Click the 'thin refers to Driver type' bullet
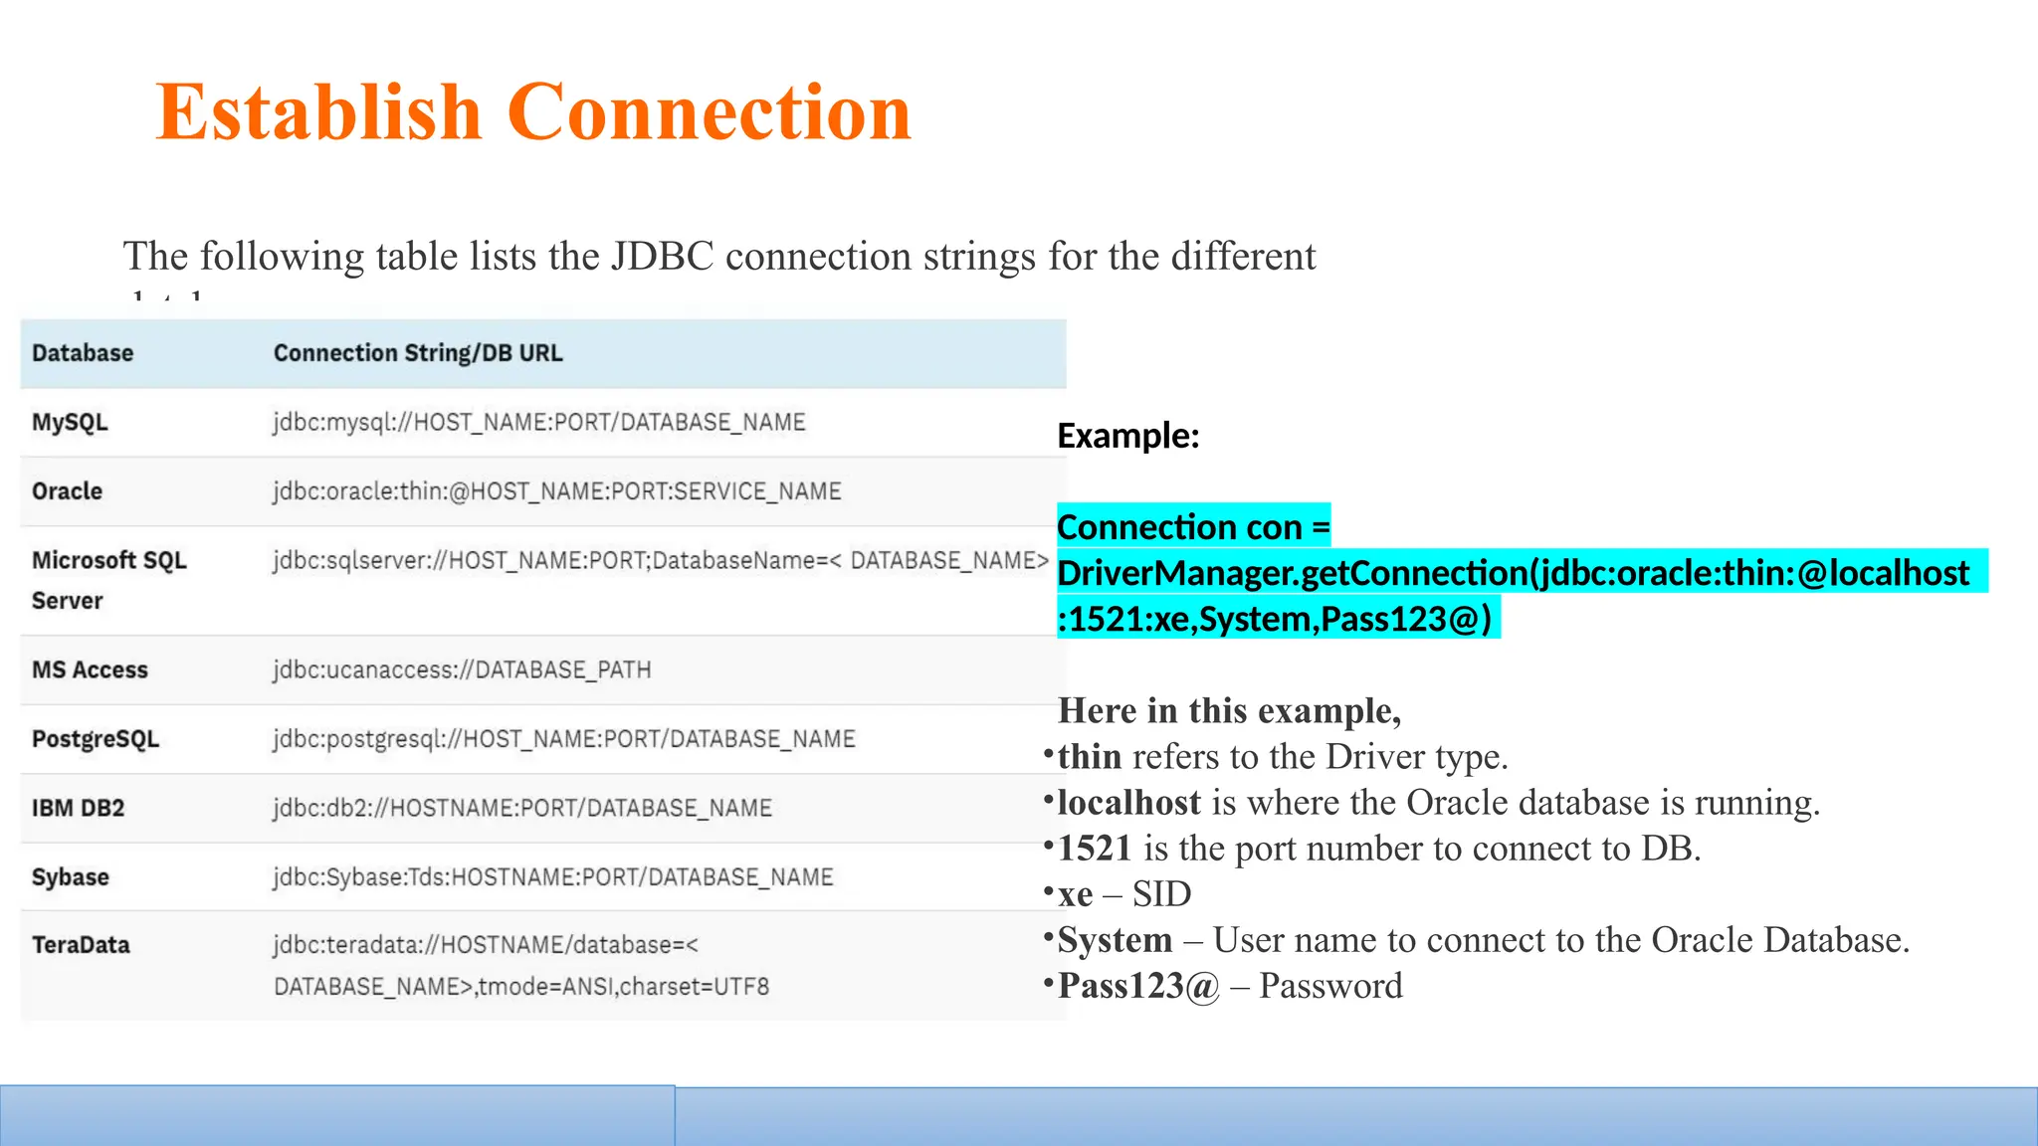This screenshot has height=1146, width=2038. pos(1282,757)
